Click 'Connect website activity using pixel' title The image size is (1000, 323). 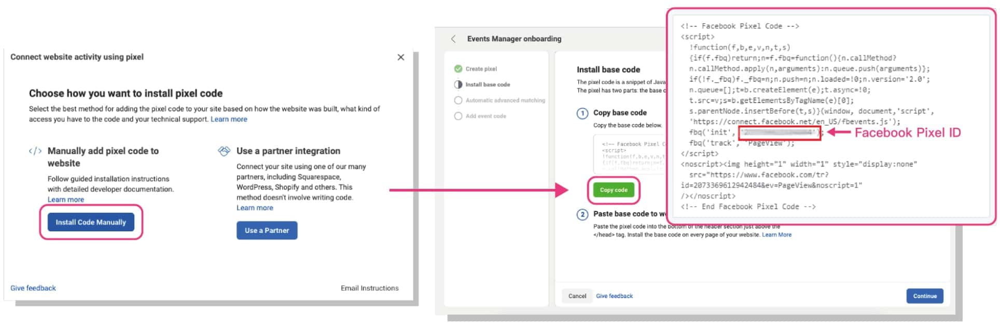[x=77, y=57]
